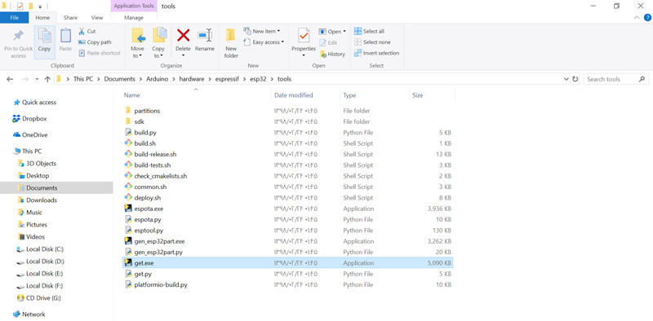Viewport: 653px width, 321px height.
Task: Open Quick Access Toolbar customize dropdown
Action: point(40,7)
